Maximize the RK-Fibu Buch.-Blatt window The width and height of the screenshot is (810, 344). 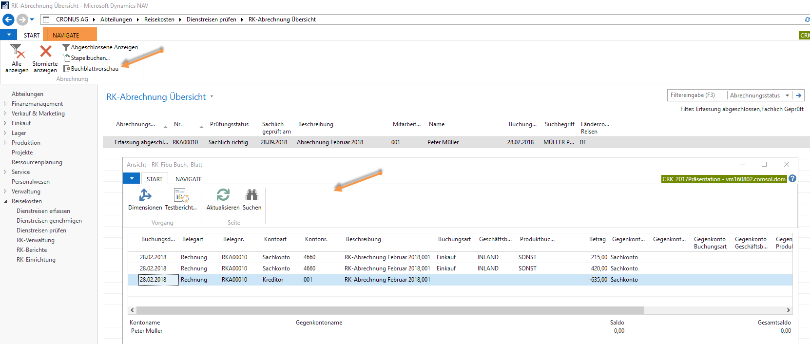click(x=764, y=164)
